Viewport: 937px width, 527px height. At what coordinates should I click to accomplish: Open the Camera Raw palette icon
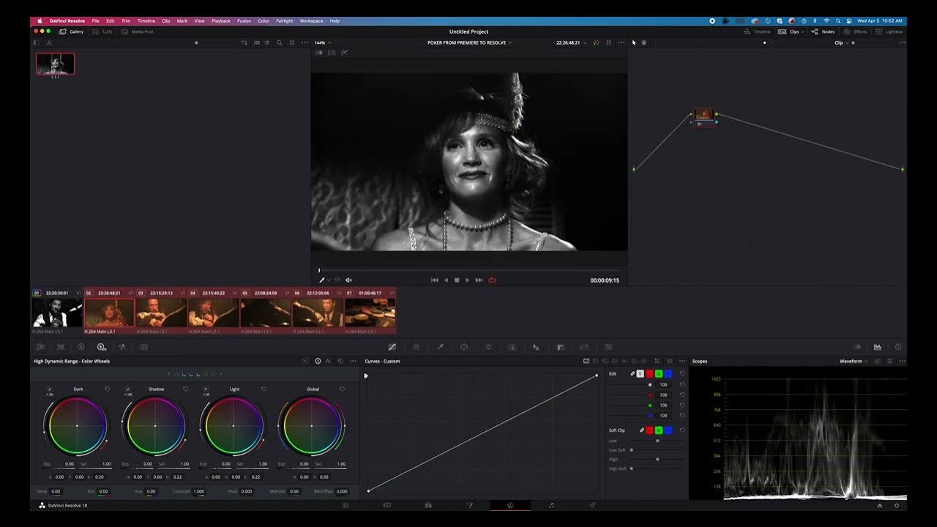pos(40,347)
